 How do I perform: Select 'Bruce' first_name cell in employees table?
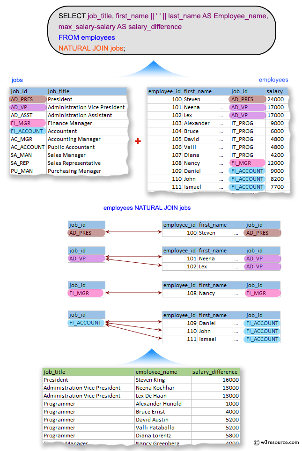(200, 131)
